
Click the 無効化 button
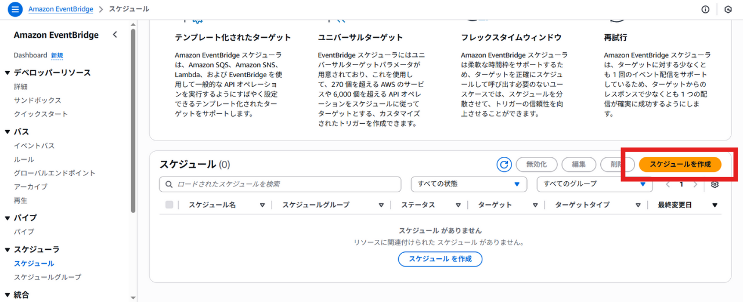click(x=536, y=164)
